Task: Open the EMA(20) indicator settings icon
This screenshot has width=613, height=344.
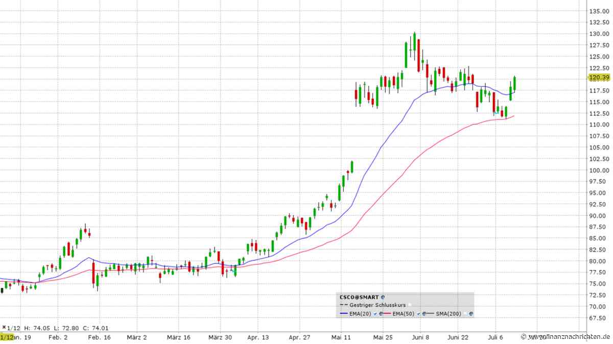Action: pyautogui.click(x=381, y=313)
